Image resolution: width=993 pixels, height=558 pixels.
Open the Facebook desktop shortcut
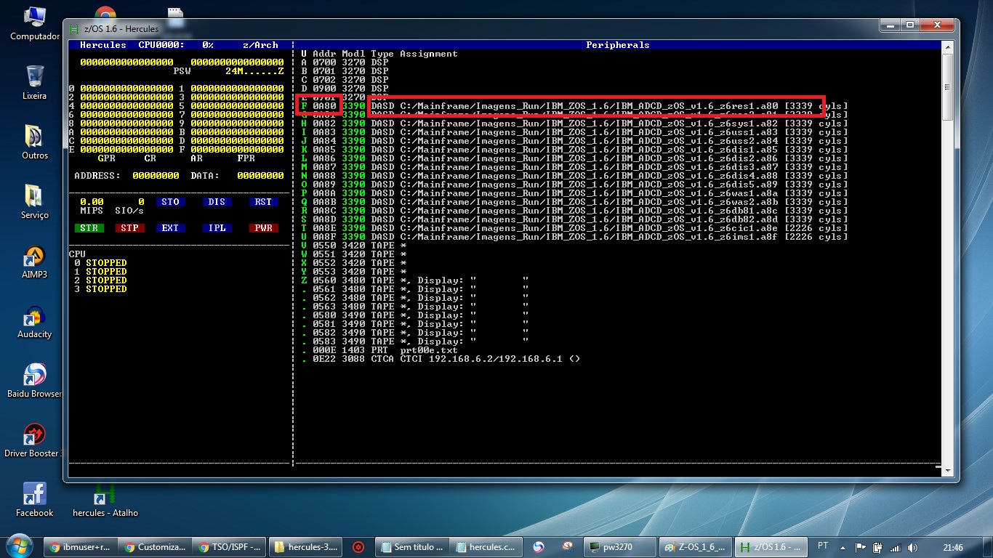pos(34,500)
